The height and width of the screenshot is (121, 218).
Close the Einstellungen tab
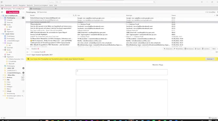click(56, 9)
